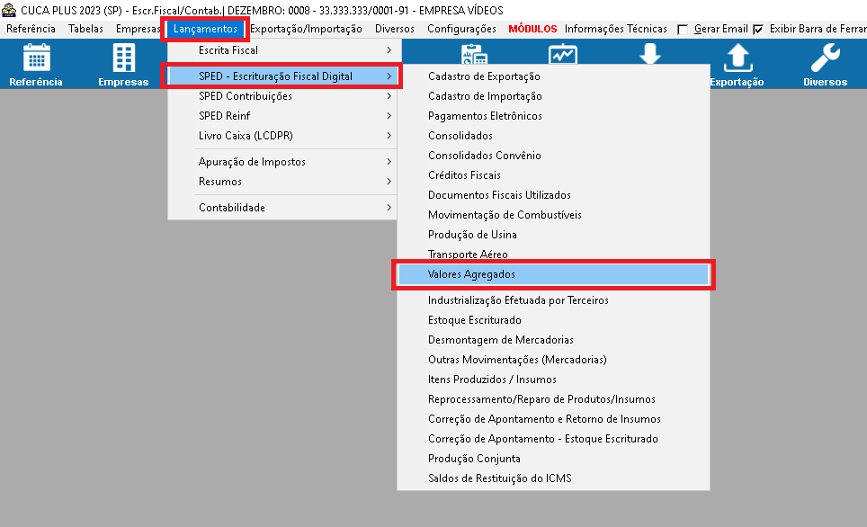Choose Saldos de Restituição do ICMS
The height and width of the screenshot is (527, 867).
pos(553,478)
